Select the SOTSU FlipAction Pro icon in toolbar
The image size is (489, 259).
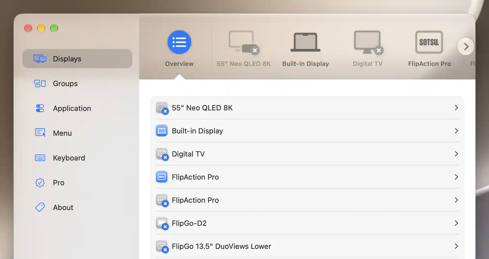[x=429, y=42]
